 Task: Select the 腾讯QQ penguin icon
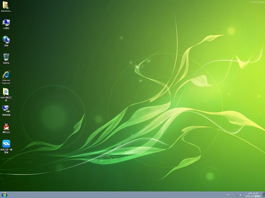pyautogui.click(x=6, y=126)
